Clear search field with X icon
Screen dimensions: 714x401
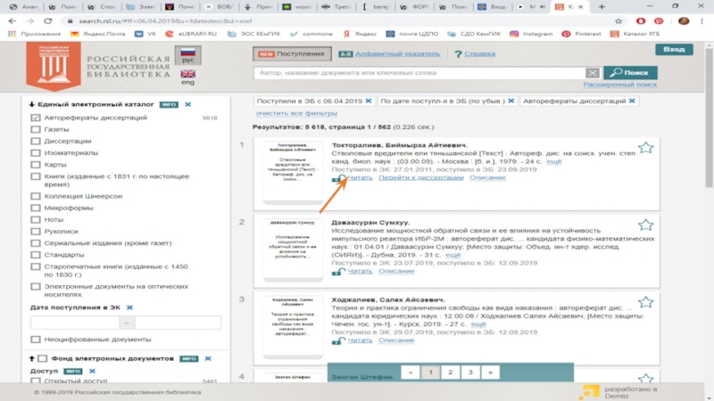[594, 73]
